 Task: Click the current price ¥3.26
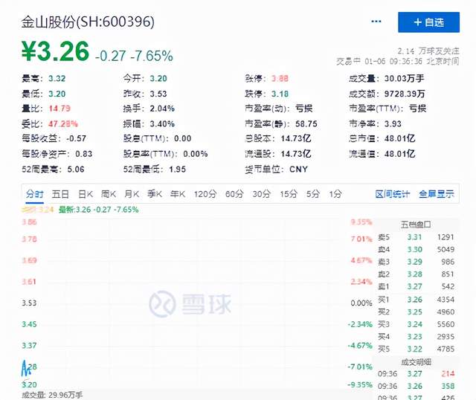[x=55, y=51]
